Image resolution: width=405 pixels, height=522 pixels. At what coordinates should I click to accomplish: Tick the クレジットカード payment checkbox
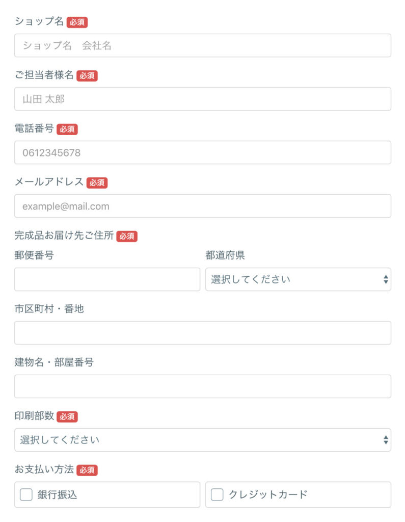[217, 494]
